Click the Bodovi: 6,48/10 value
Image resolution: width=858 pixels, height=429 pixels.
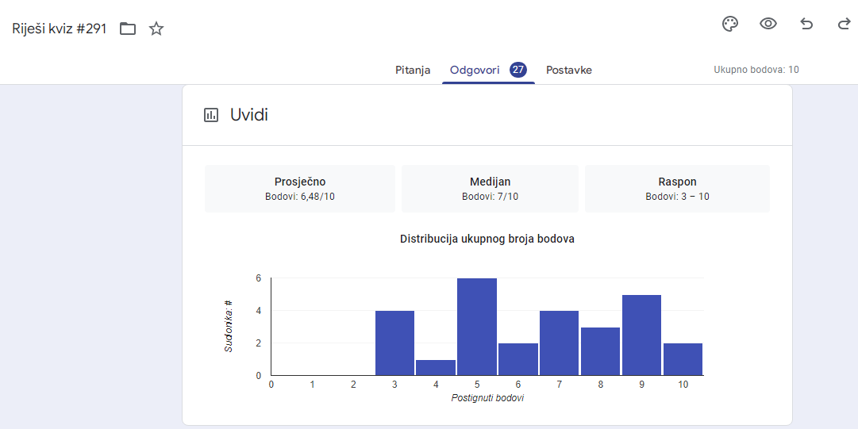tap(300, 196)
